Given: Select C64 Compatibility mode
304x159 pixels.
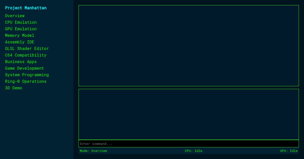Looking at the screenshot, I should click(26, 55).
